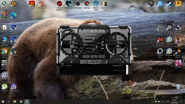Switch to Chrome in the taskbar

pos(21,101)
